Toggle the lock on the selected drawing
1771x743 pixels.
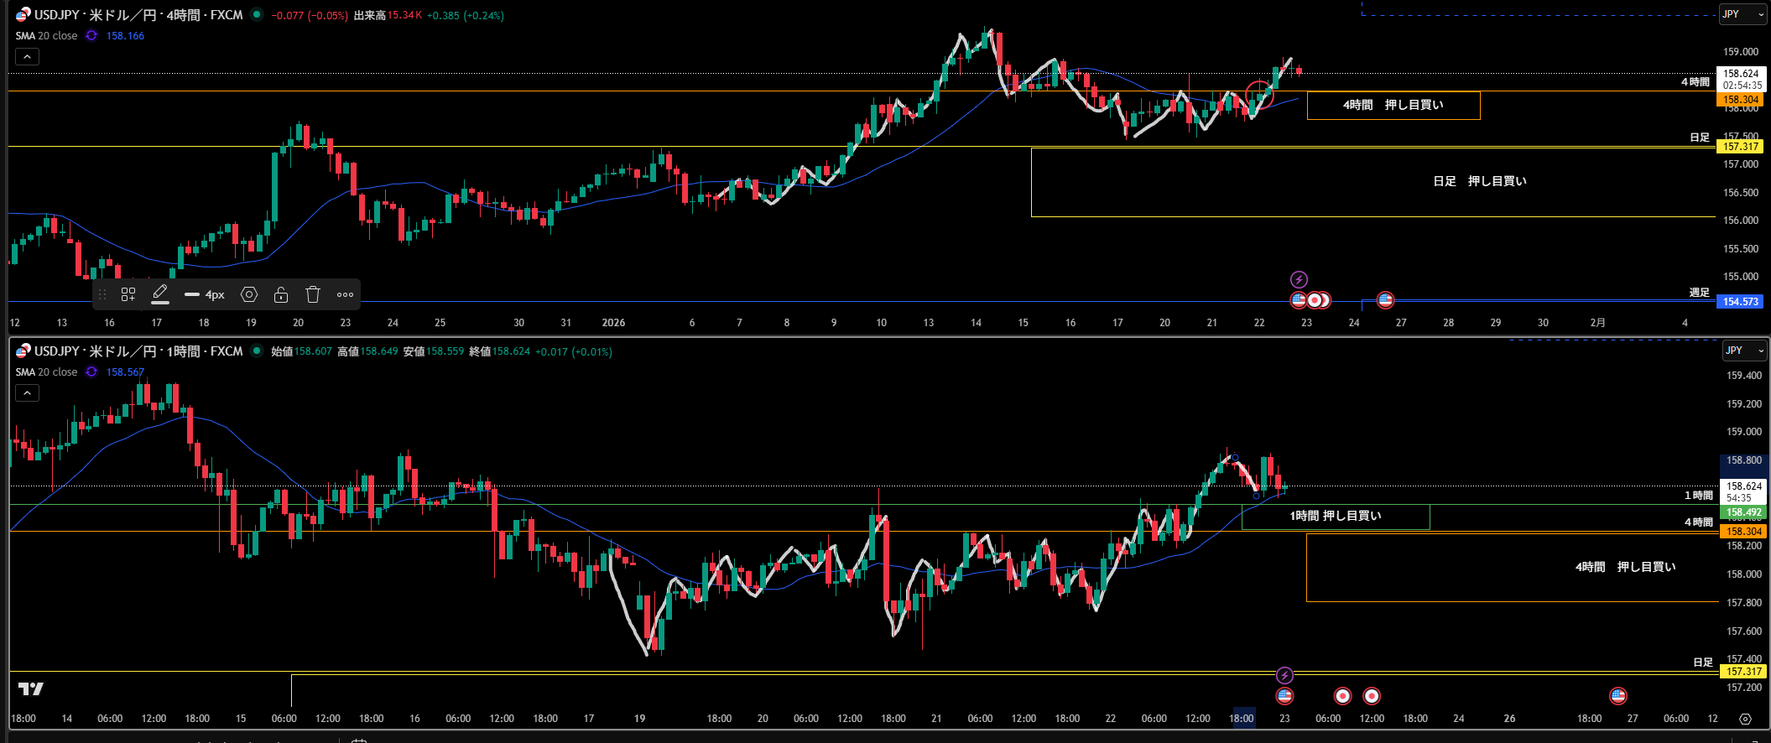click(x=281, y=294)
